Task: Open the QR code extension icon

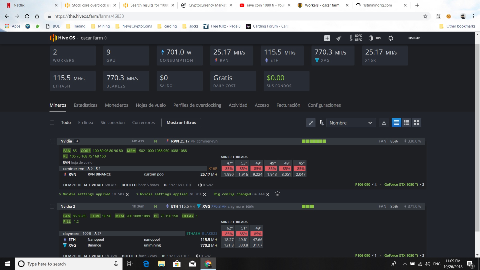Action: coord(438,16)
